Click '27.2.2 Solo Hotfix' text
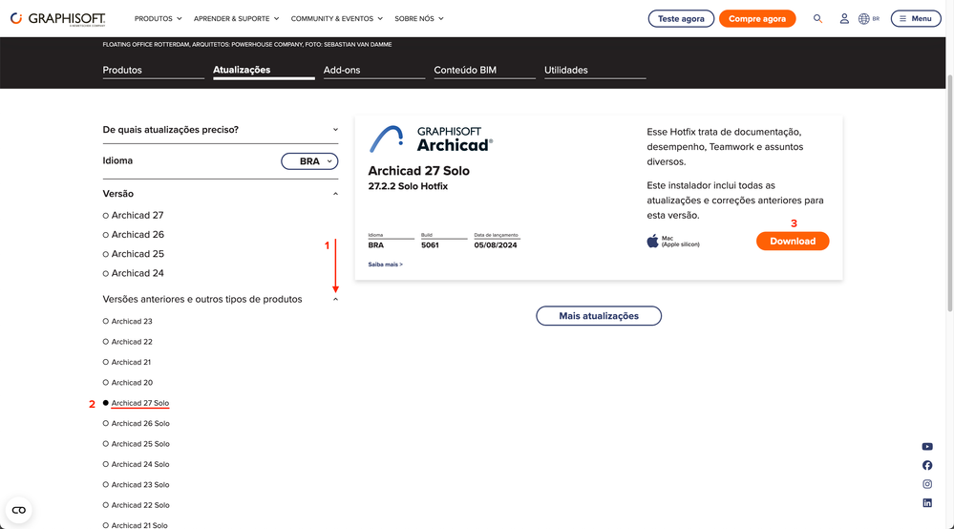Image resolution: width=954 pixels, height=529 pixels. (408, 186)
